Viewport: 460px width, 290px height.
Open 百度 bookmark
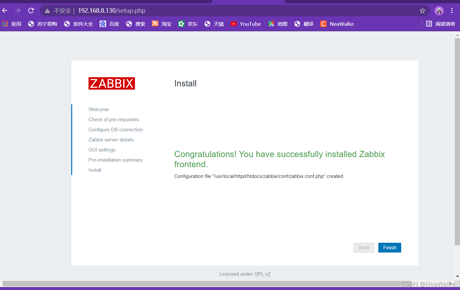tap(109, 24)
